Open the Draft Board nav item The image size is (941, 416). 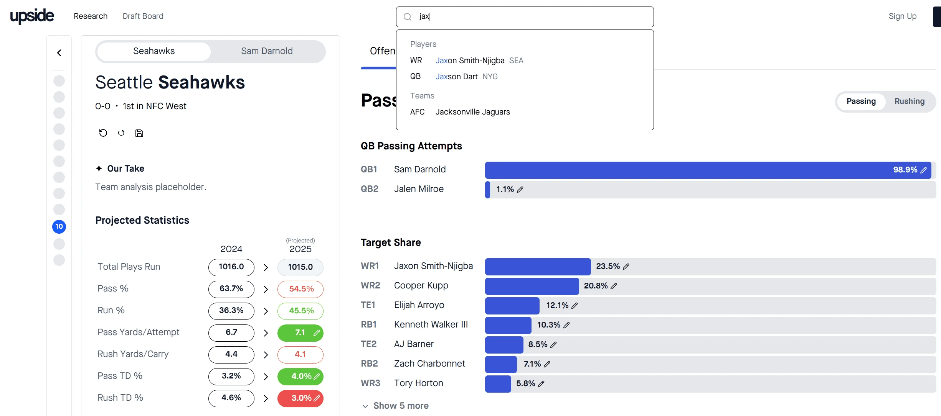143,16
